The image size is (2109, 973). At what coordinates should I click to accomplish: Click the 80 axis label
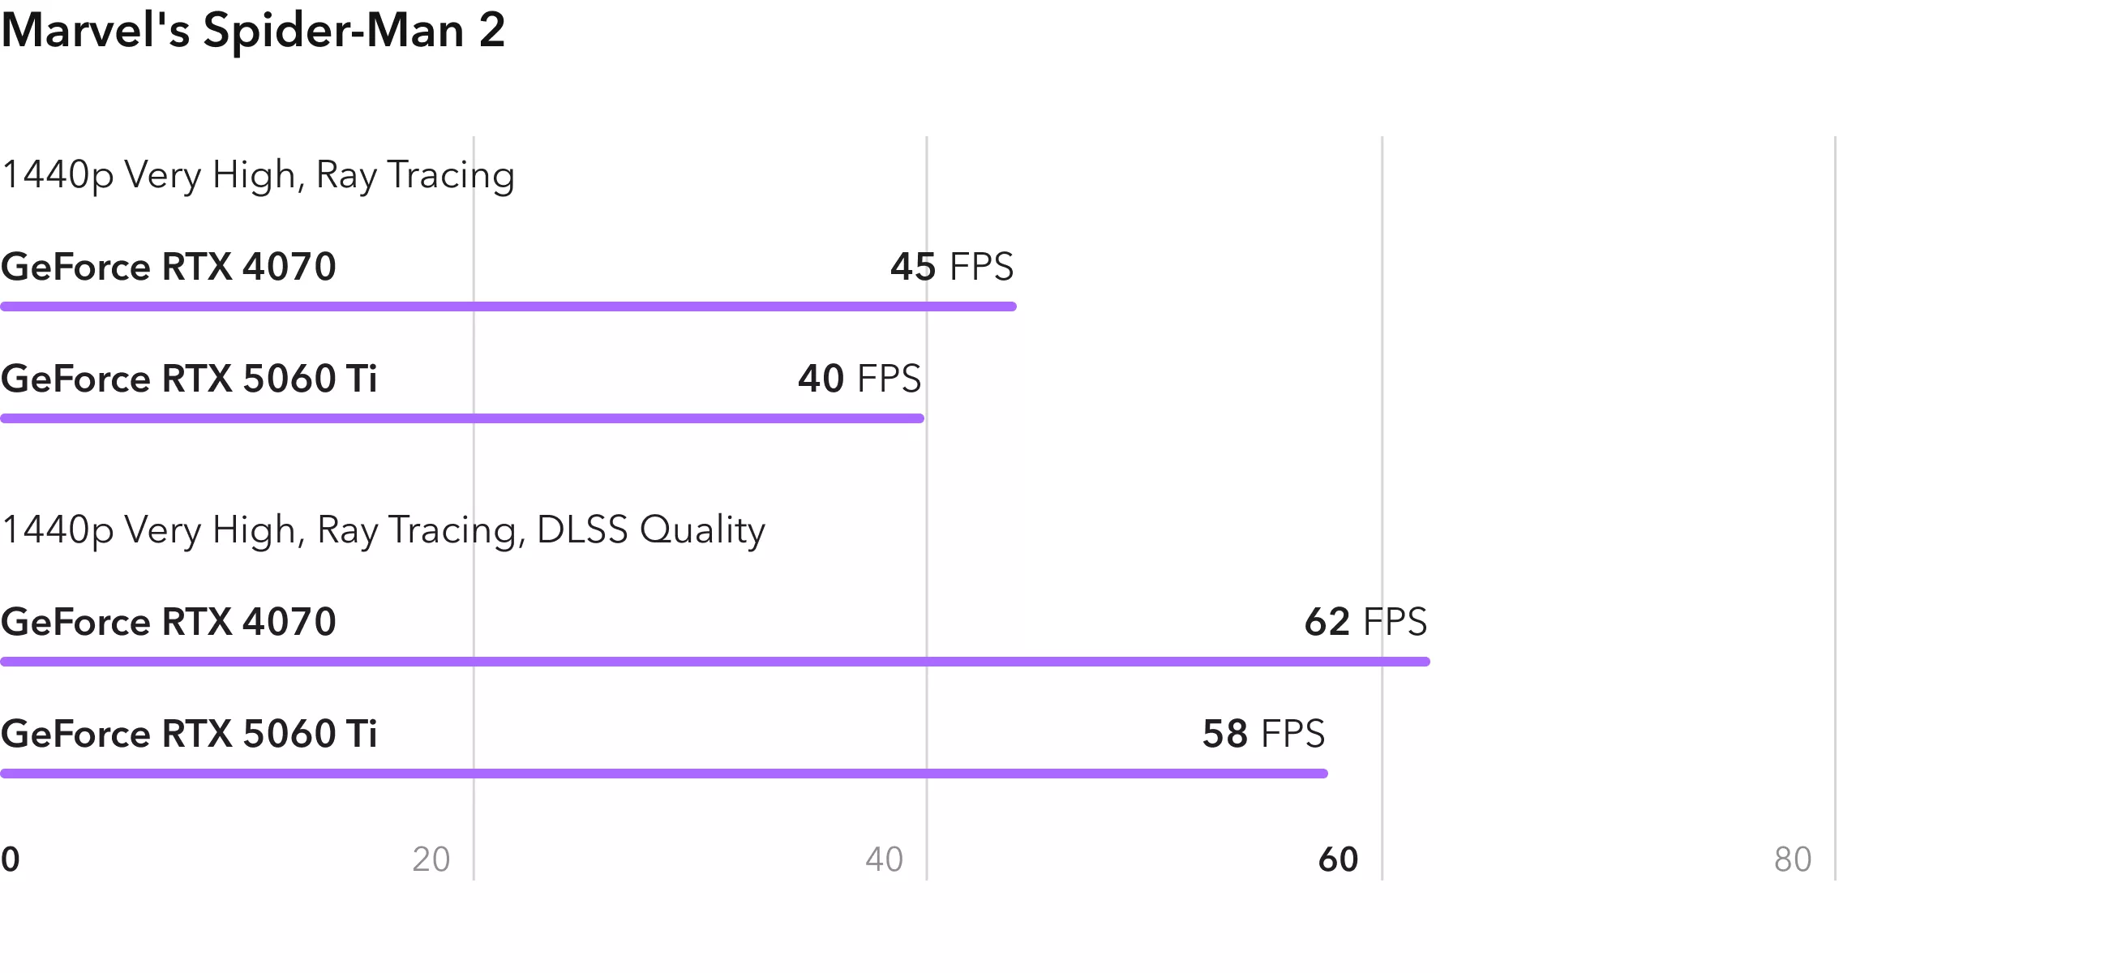pos(1793,859)
